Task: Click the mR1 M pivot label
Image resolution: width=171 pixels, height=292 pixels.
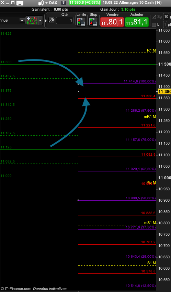Action: point(150,116)
